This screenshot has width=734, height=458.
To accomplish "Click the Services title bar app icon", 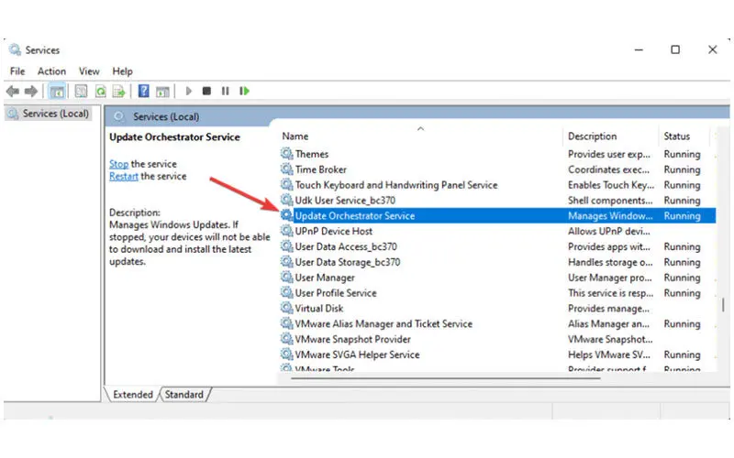I will coord(15,49).
